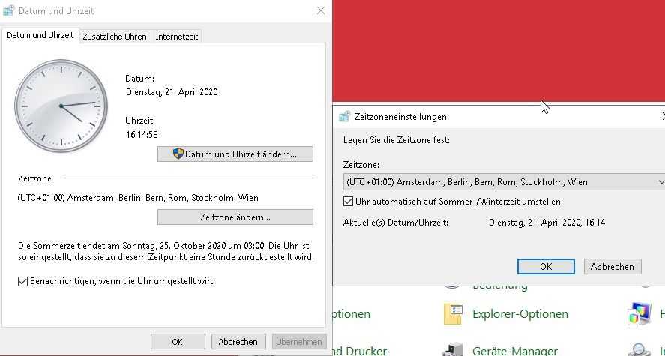
Task: Click Abbrechen in Datum und Uhrzeit dialog
Action: tap(238, 342)
